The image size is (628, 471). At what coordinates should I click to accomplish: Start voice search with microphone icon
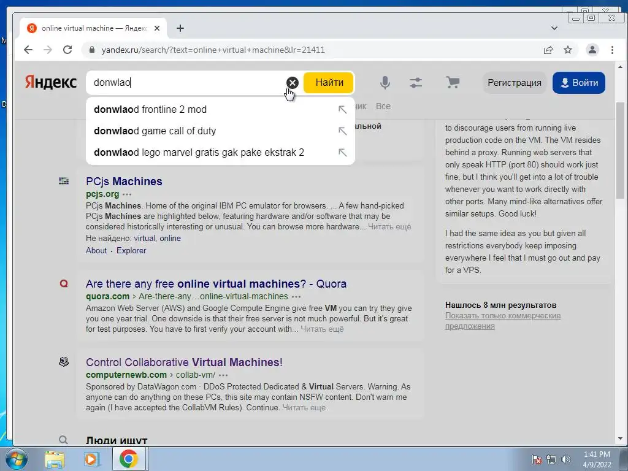coord(385,83)
